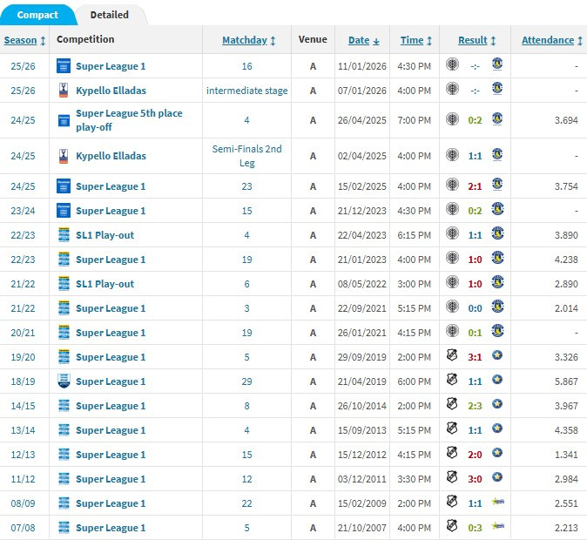Click away team crest in the 07/08 row
Image resolution: width=587 pixels, height=540 pixels.
(497, 528)
